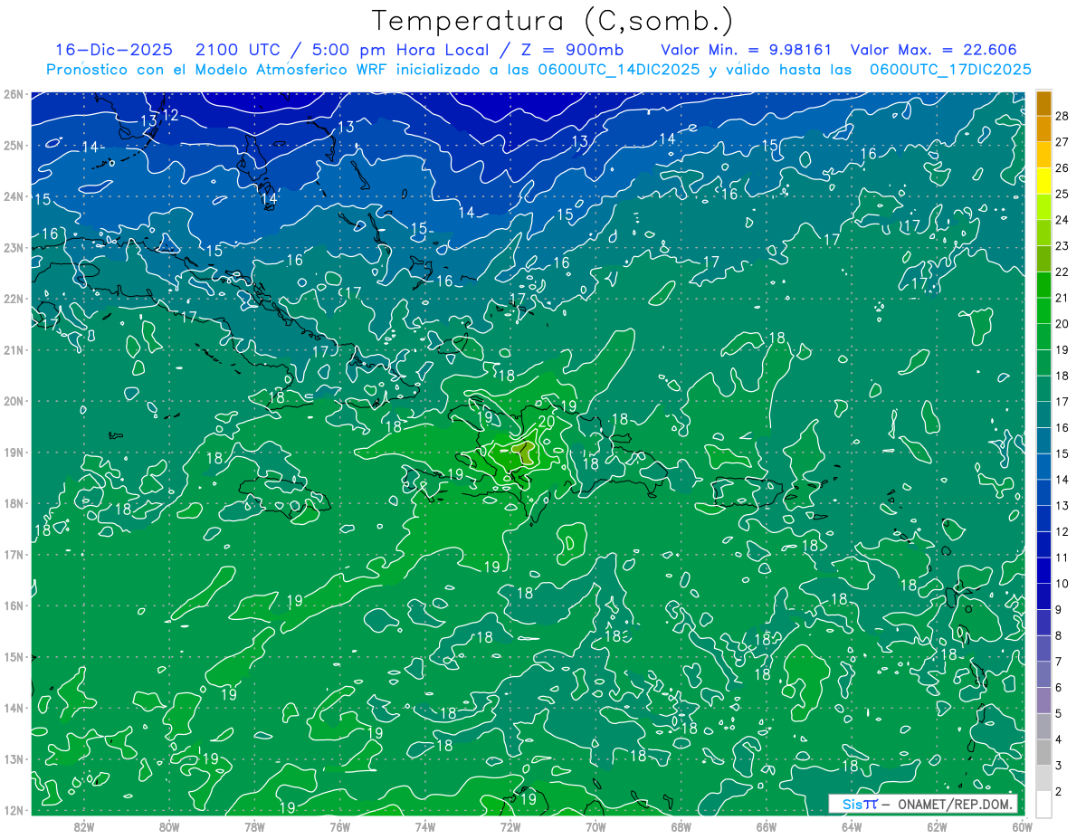Click the '17N' latitude axis label
The width and height of the screenshot is (1086, 839).
pos(13,554)
